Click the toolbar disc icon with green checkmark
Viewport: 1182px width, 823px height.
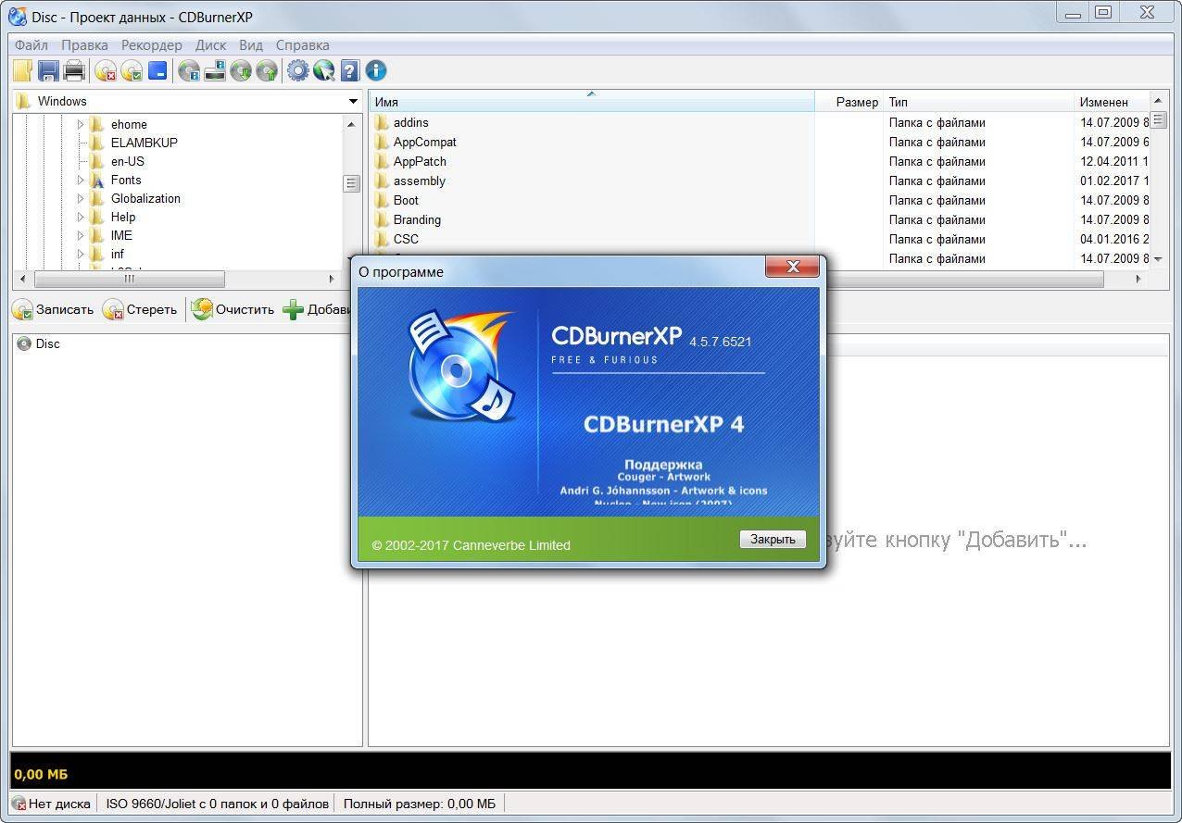(x=132, y=70)
